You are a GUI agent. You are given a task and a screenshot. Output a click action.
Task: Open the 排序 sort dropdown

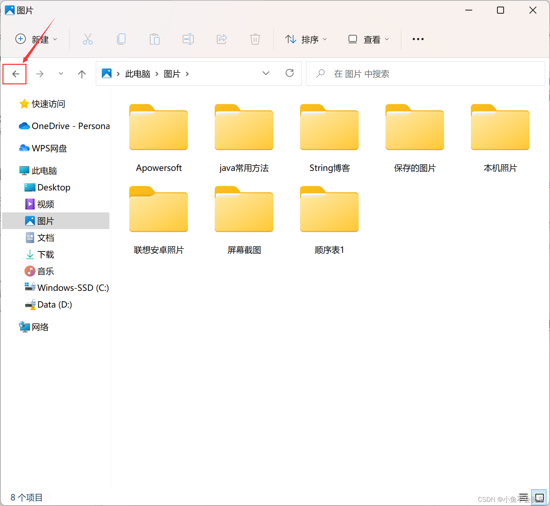pyautogui.click(x=306, y=39)
